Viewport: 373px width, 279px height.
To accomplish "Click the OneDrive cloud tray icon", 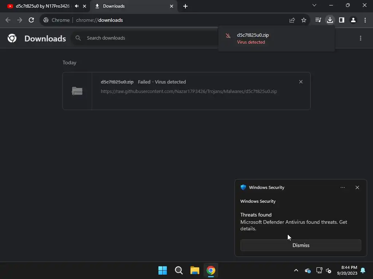I will click(x=307, y=270).
